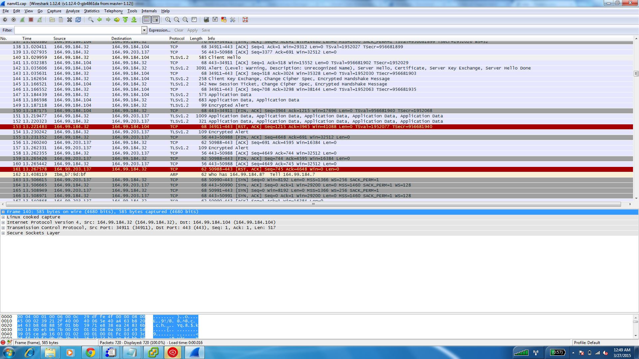Screen dimensions: 639x359
Task: Expand Internet Protocol Version 4 node
Action: tap(3, 222)
